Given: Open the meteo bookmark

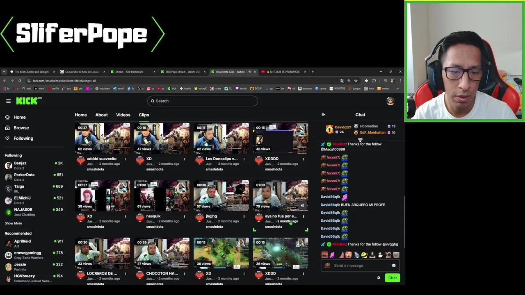Looking at the screenshot, I should pyautogui.click(x=383, y=88).
